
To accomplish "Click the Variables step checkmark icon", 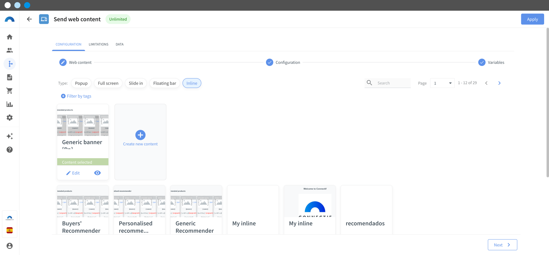I will point(482,62).
